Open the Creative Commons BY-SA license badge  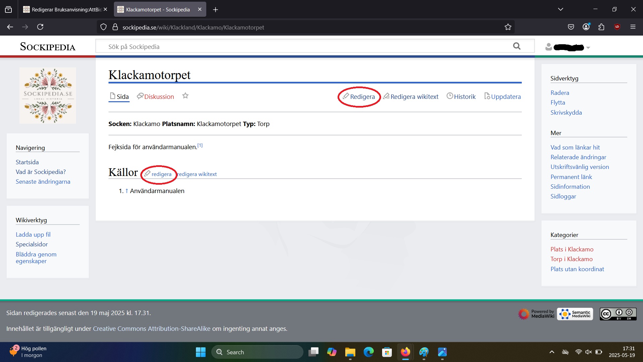pos(618,314)
